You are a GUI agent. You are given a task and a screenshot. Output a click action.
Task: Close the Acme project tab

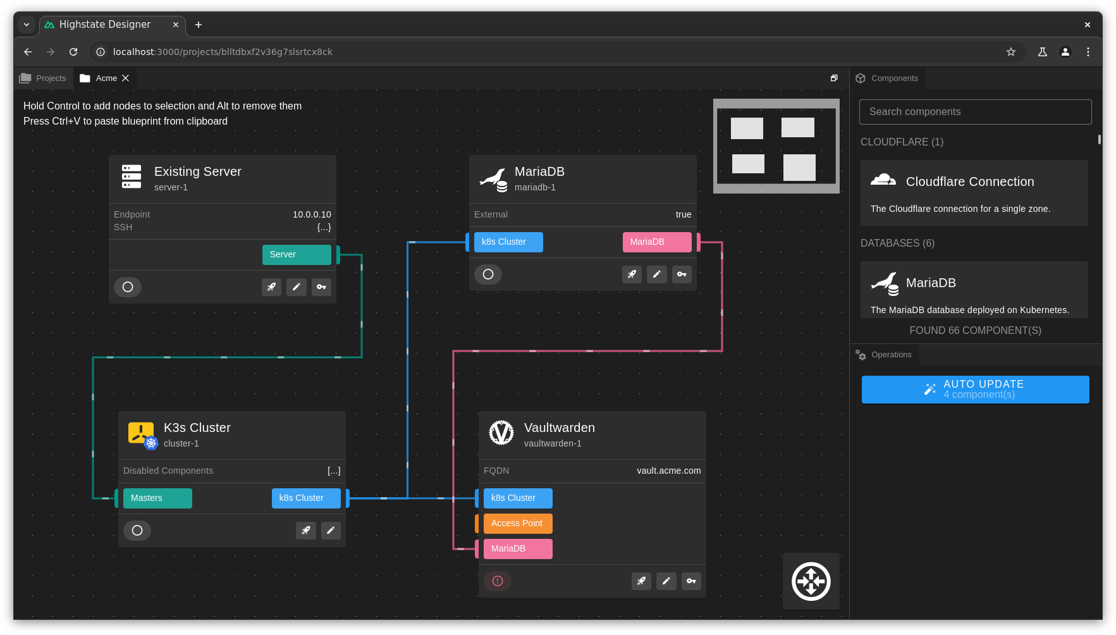[126, 78]
